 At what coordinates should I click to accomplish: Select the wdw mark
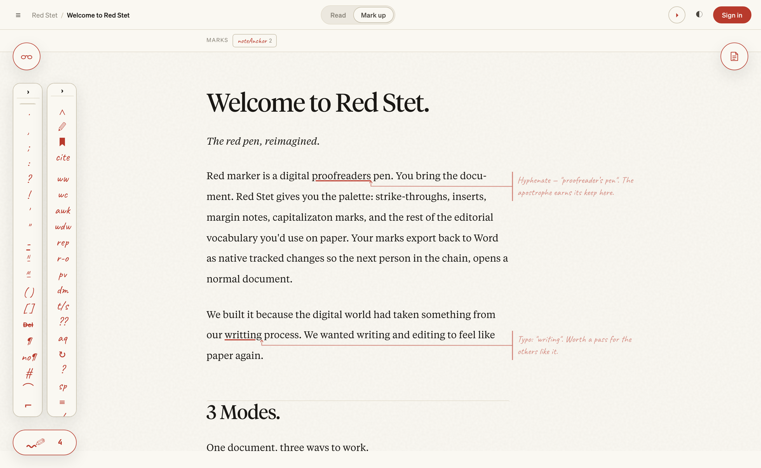63,227
